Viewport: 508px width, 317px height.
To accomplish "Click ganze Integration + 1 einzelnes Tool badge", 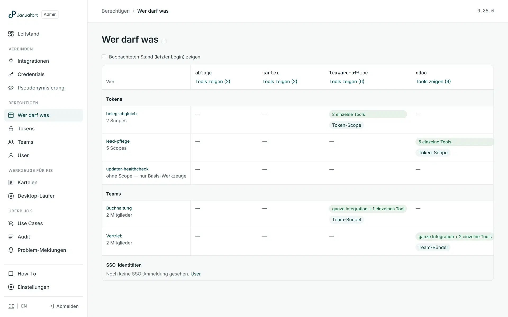I will (x=368, y=209).
